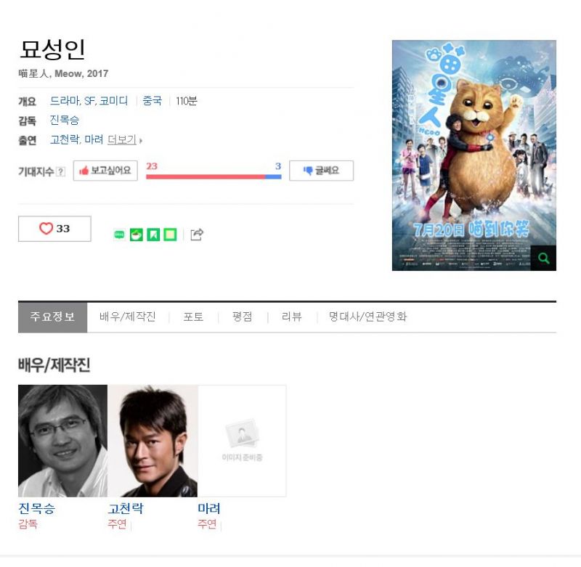
Task: Enlarge poster with magnifier icon
Action: click(543, 258)
